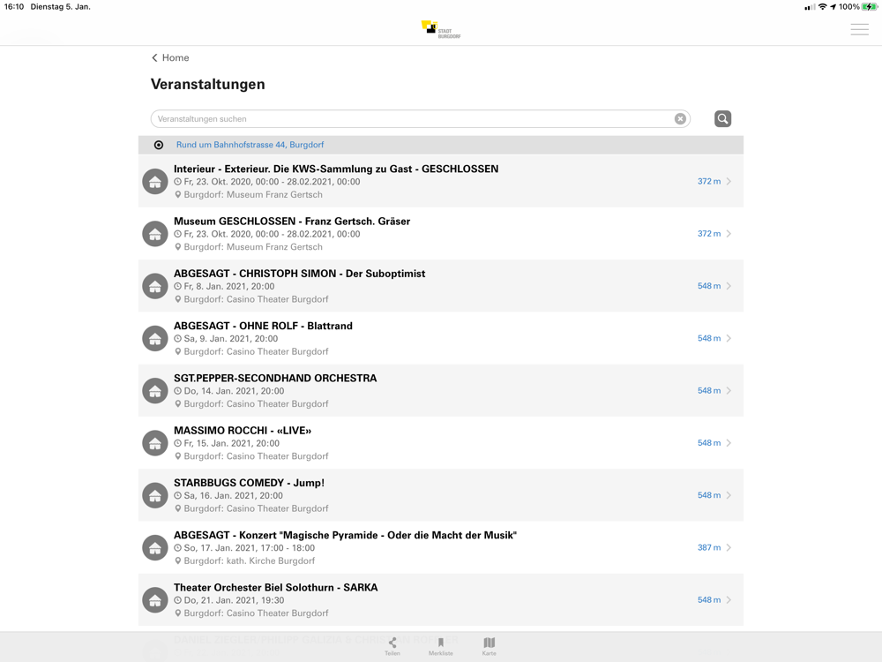This screenshot has height=662, width=882.
Task: Open MASSIMO ROCCHI LIVE event
Action: 441,443
